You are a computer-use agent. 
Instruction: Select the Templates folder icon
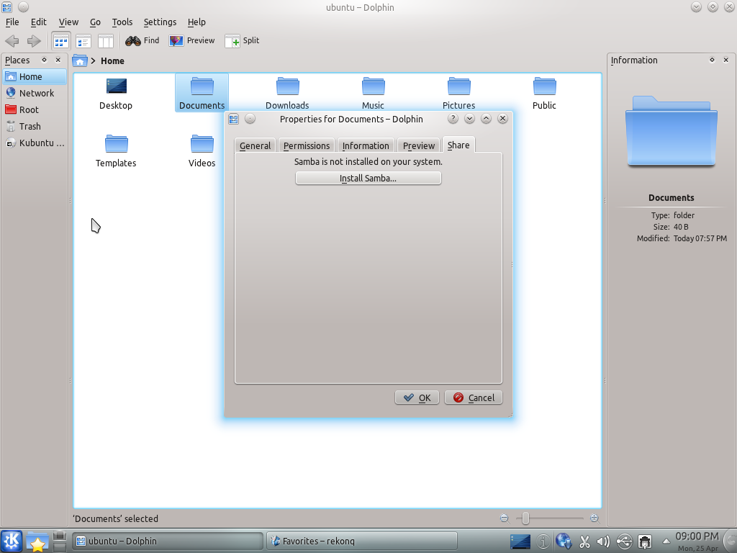point(116,144)
